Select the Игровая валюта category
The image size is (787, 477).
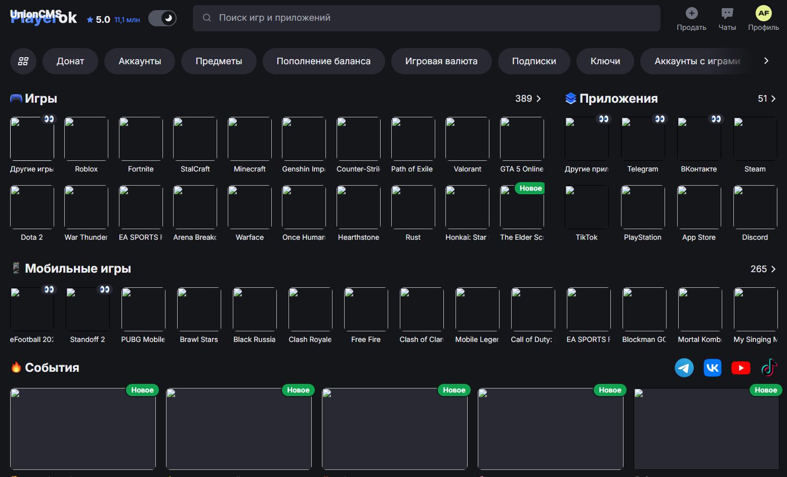(441, 61)
